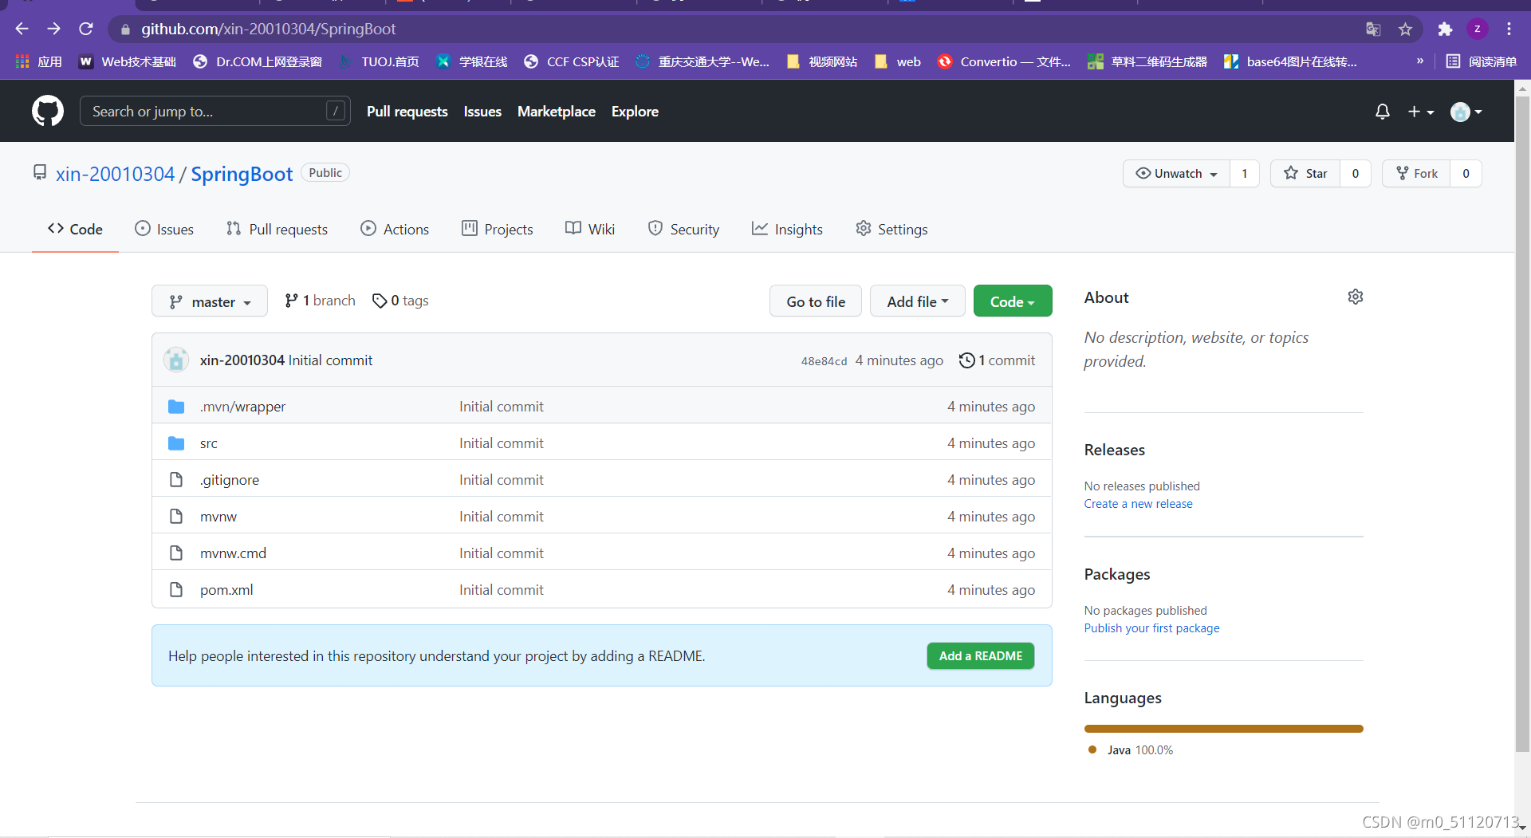
Task: Switch to the Insights tab
Action: click(x=787, y=229)
